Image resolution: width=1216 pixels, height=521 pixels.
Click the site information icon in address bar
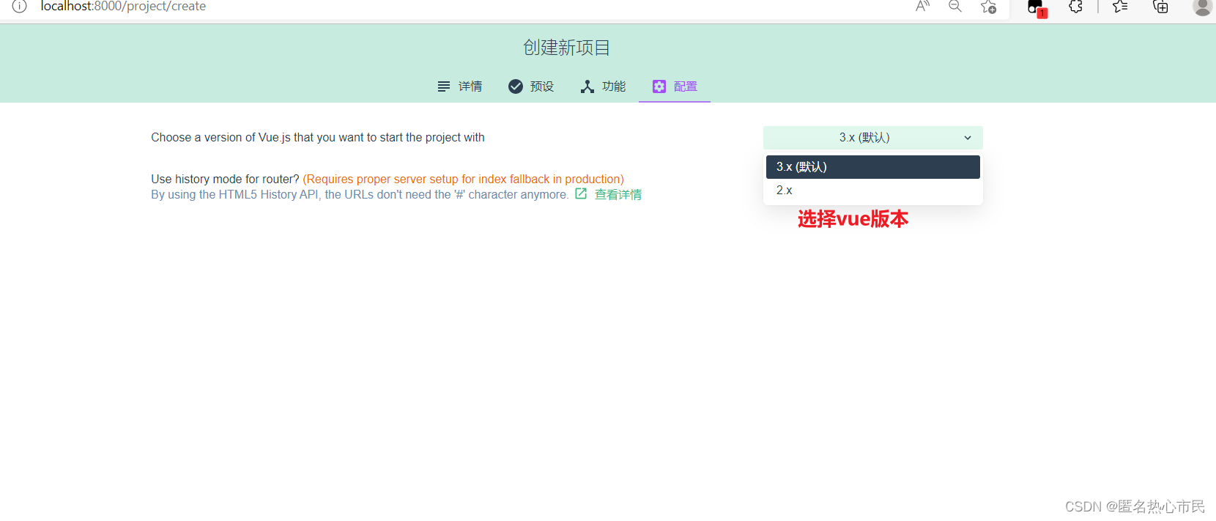point(19,7)
